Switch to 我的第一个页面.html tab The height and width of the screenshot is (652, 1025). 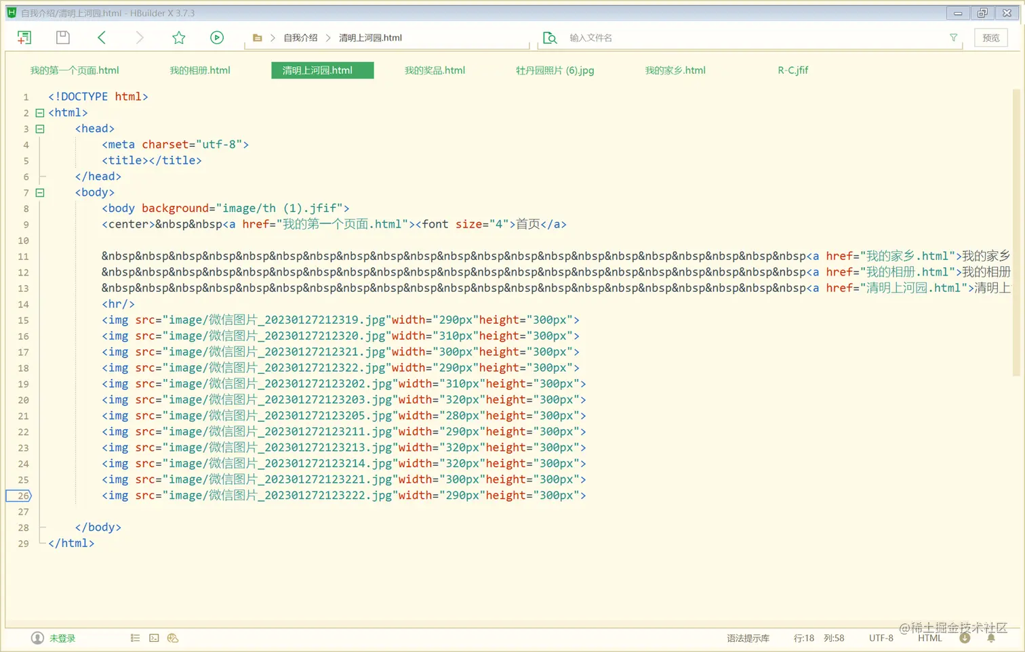(75, 70)
